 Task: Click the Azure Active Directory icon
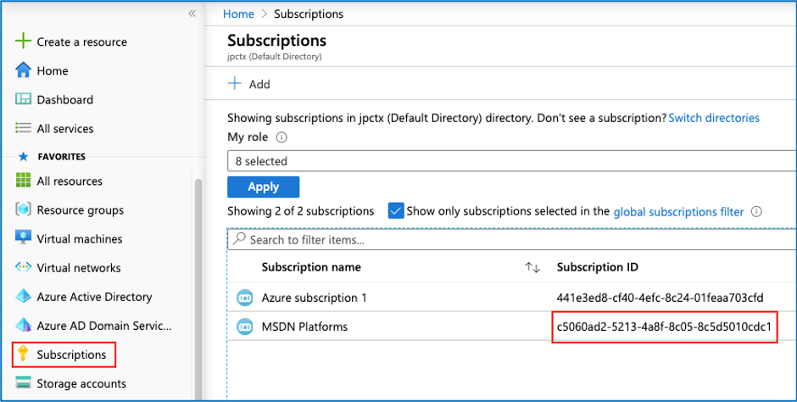24,297
